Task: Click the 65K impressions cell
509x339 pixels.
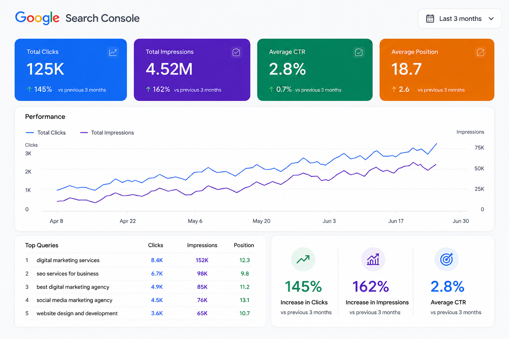Action: tap(202, 314)
